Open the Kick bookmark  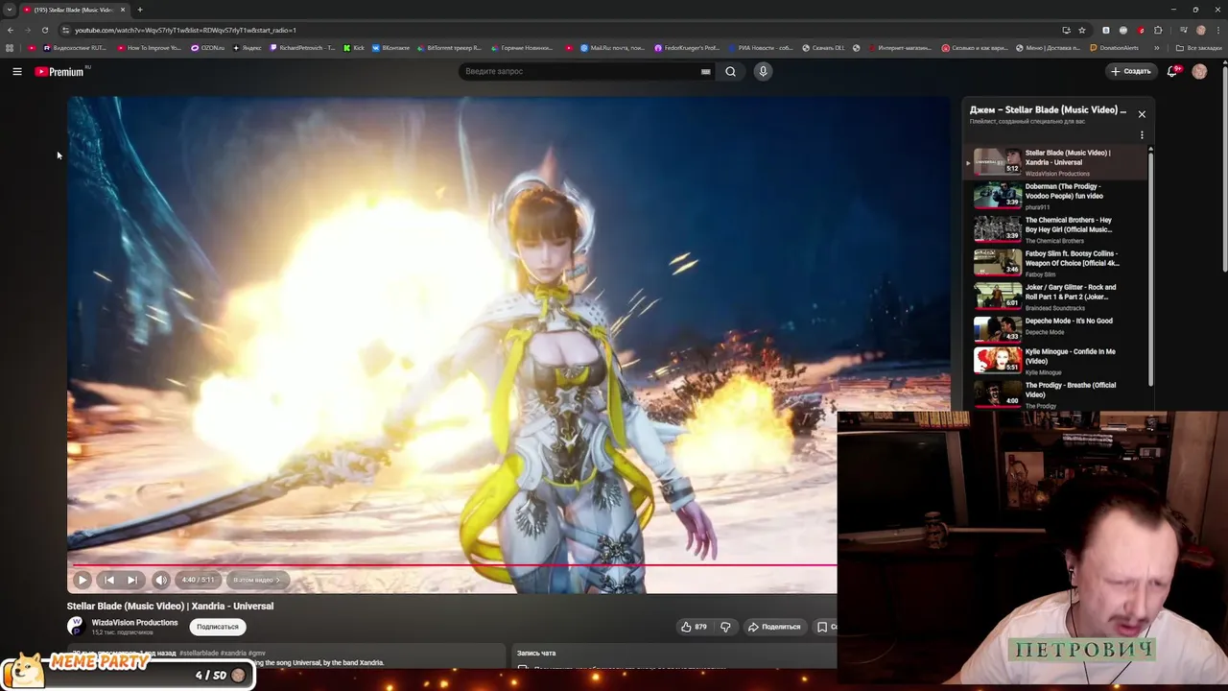click(354, 48)
